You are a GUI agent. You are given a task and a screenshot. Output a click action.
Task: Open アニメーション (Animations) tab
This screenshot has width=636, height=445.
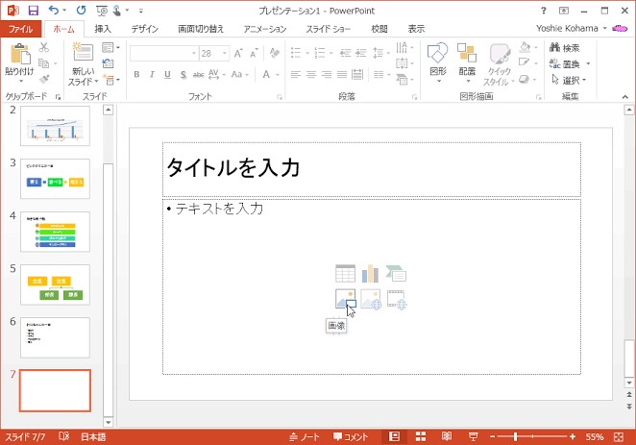[265, 29]
